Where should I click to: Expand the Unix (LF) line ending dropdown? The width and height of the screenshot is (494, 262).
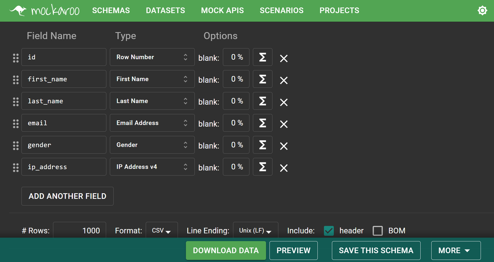[x=255, y=231]
